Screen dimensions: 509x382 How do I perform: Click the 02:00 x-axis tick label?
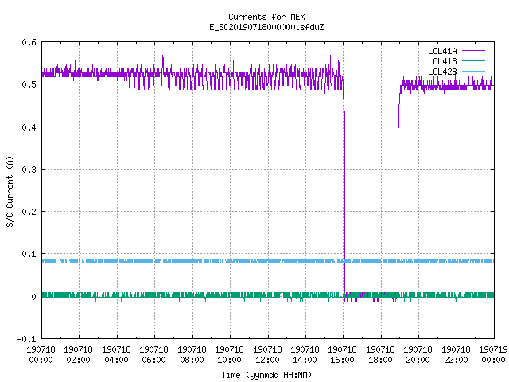tap(78, 360)
